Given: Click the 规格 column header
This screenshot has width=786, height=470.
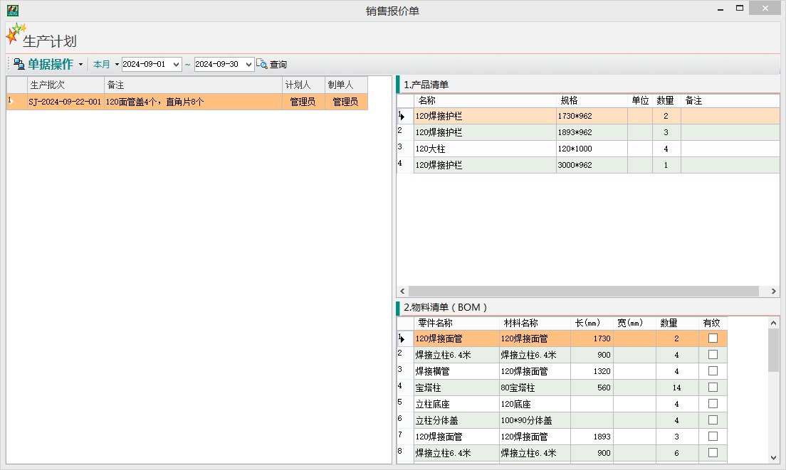Looking at the screenshot, I should click(592, 100).
